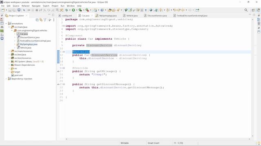
Task: Select JRE System Library in Project Explorer
Action: pos(29,62)
